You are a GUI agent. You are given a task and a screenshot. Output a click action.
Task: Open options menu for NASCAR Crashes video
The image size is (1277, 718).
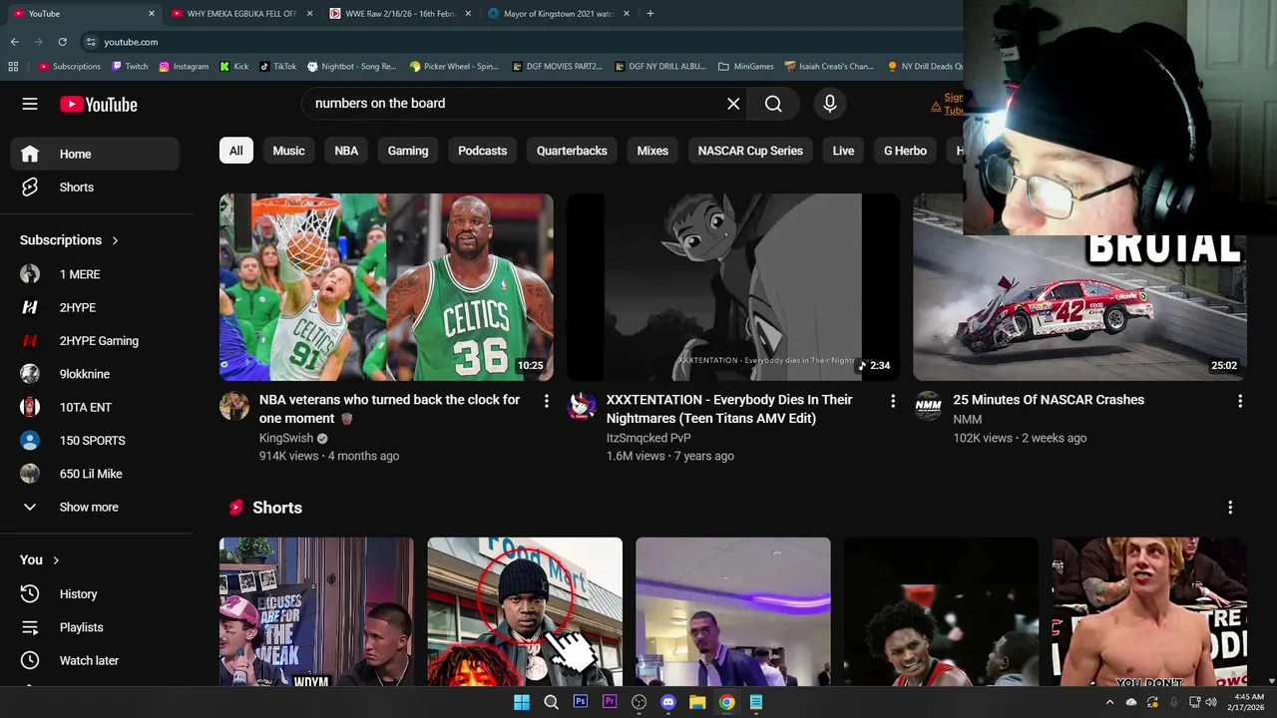[x=1240, y=401]
